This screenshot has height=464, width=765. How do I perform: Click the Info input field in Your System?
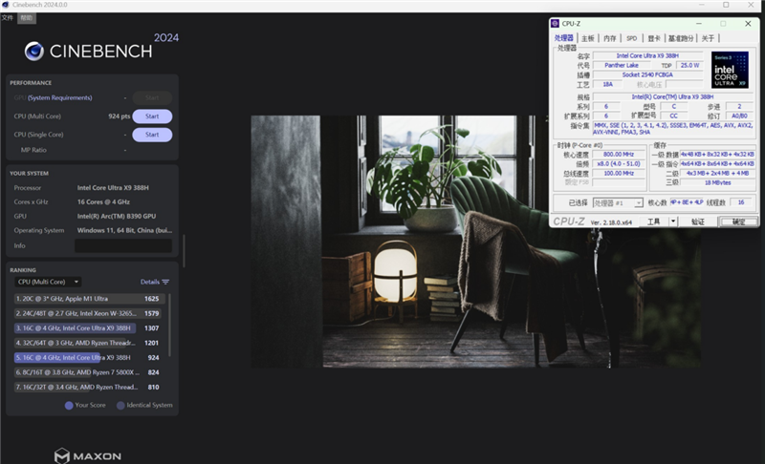122,245
